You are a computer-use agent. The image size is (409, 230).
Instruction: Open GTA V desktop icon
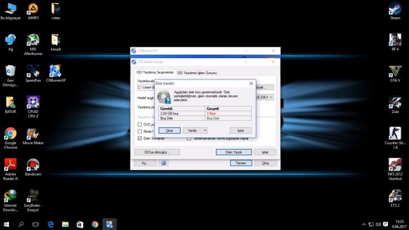395,74
